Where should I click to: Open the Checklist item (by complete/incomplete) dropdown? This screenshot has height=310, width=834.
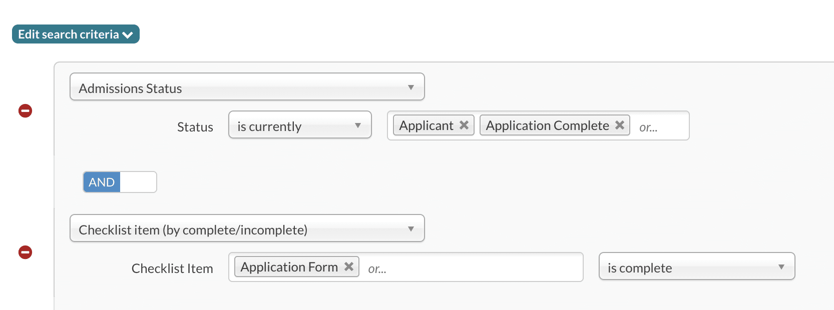pyautogui.click(x=247, y=228)
